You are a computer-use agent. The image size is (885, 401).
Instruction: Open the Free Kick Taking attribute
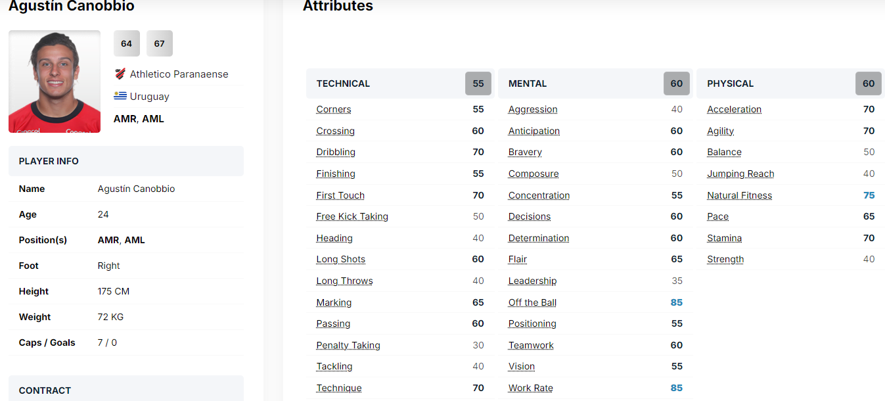(352, 216)
